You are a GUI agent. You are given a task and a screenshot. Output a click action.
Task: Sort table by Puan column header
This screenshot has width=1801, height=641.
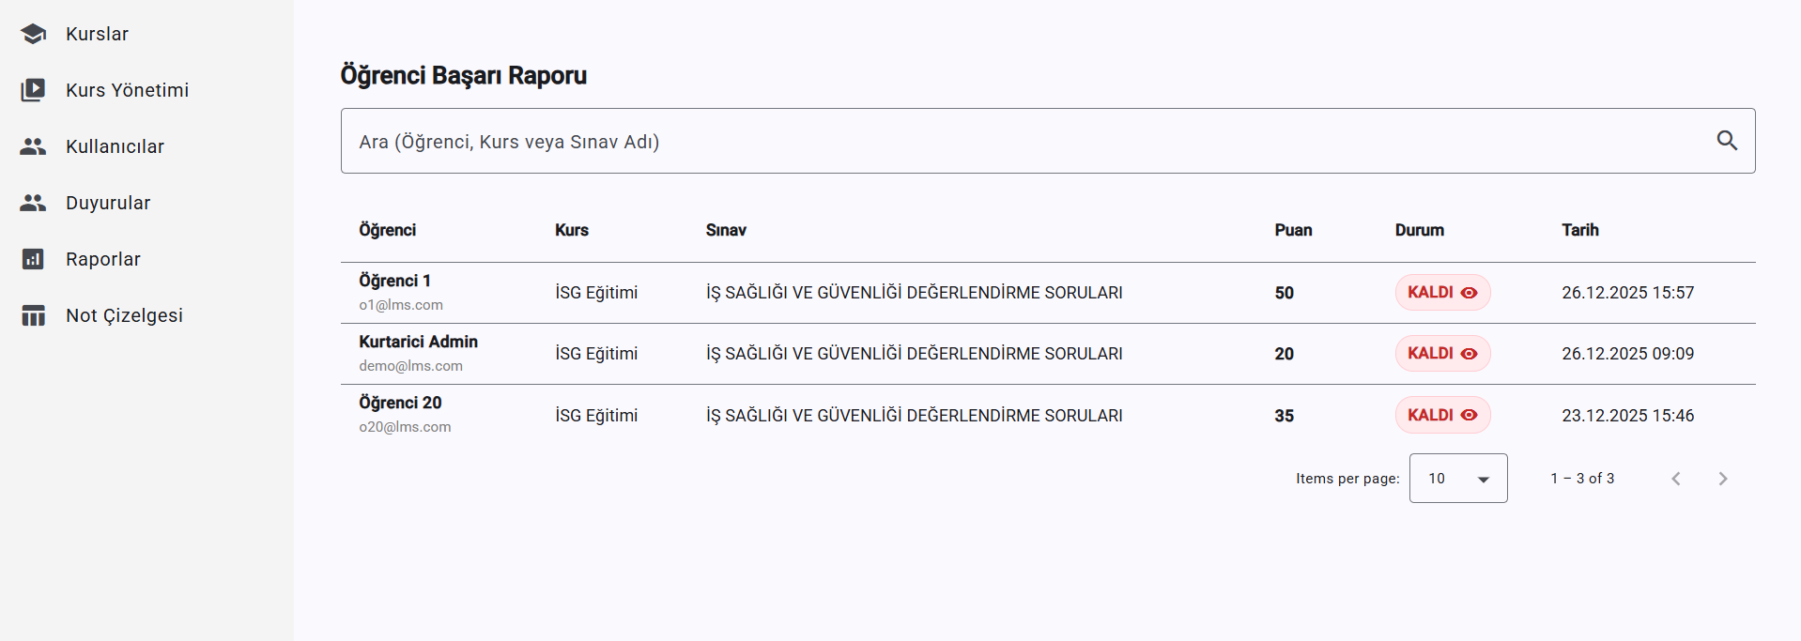click(x=1293, y=230)
